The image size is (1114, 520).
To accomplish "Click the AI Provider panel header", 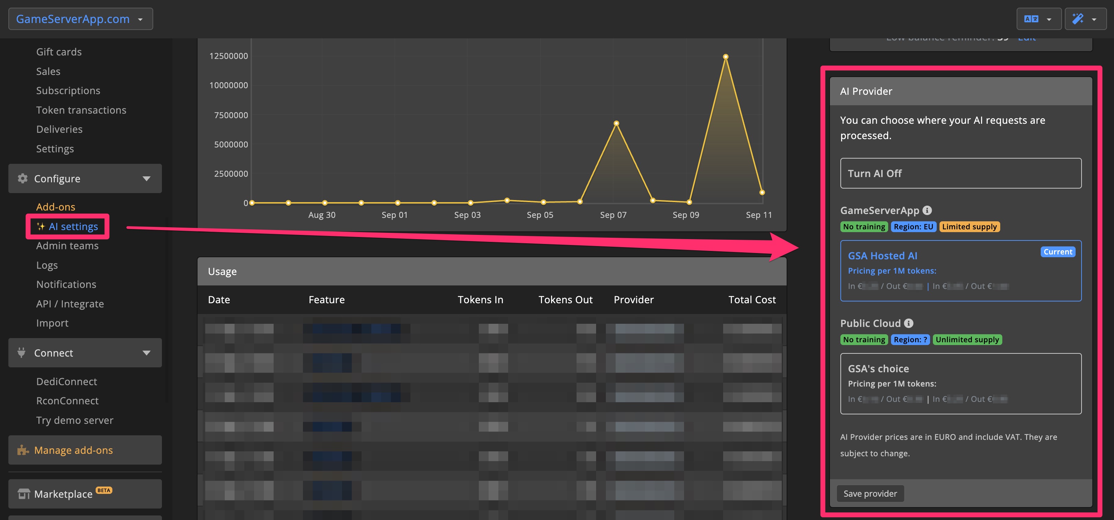I will [x=961, y=91].
